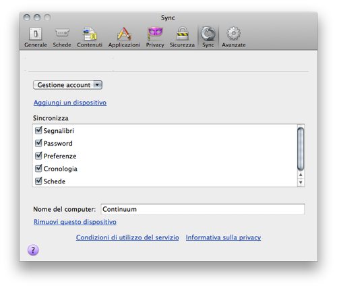
Task: Click the Rimuovi questo dispositivo link
Action: 75,222
